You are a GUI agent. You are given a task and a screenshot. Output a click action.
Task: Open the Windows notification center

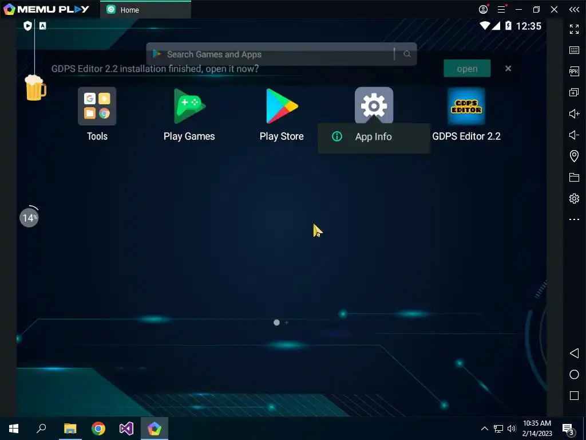click(x=568, y=429)
